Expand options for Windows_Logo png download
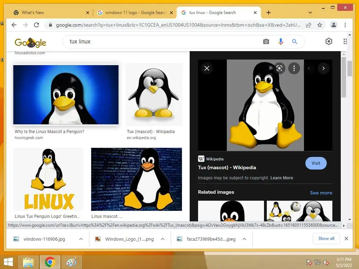Viewport: 359px width, 269px height. point(163,239)
